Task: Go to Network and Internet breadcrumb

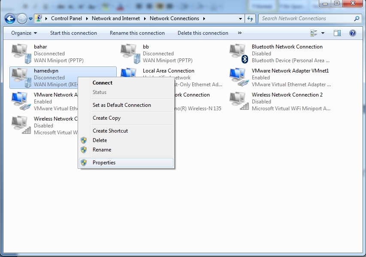Action: (x=116, y=18)
